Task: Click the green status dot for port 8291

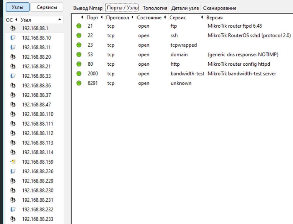Action: 79,83
